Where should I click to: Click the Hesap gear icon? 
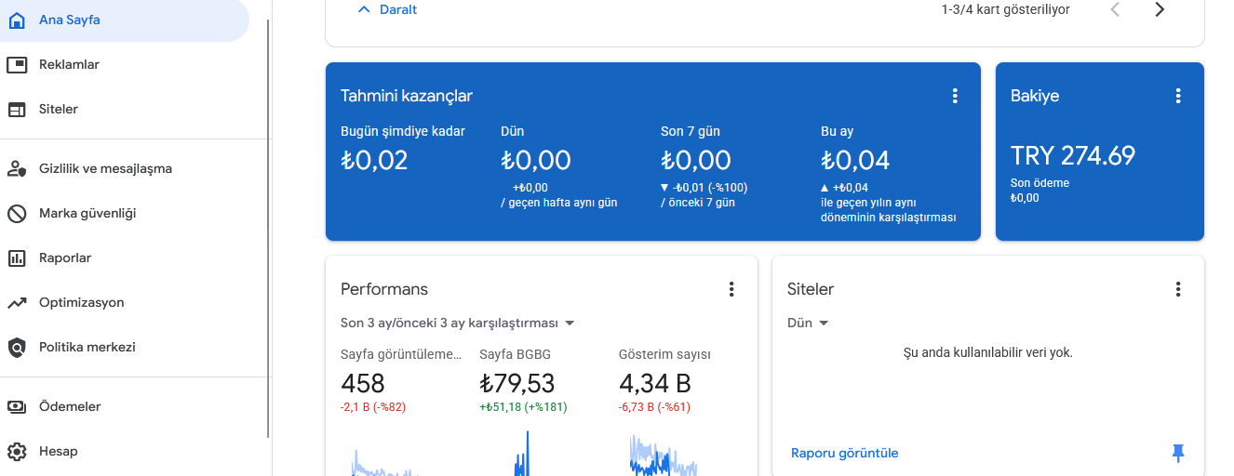[17, 451]
